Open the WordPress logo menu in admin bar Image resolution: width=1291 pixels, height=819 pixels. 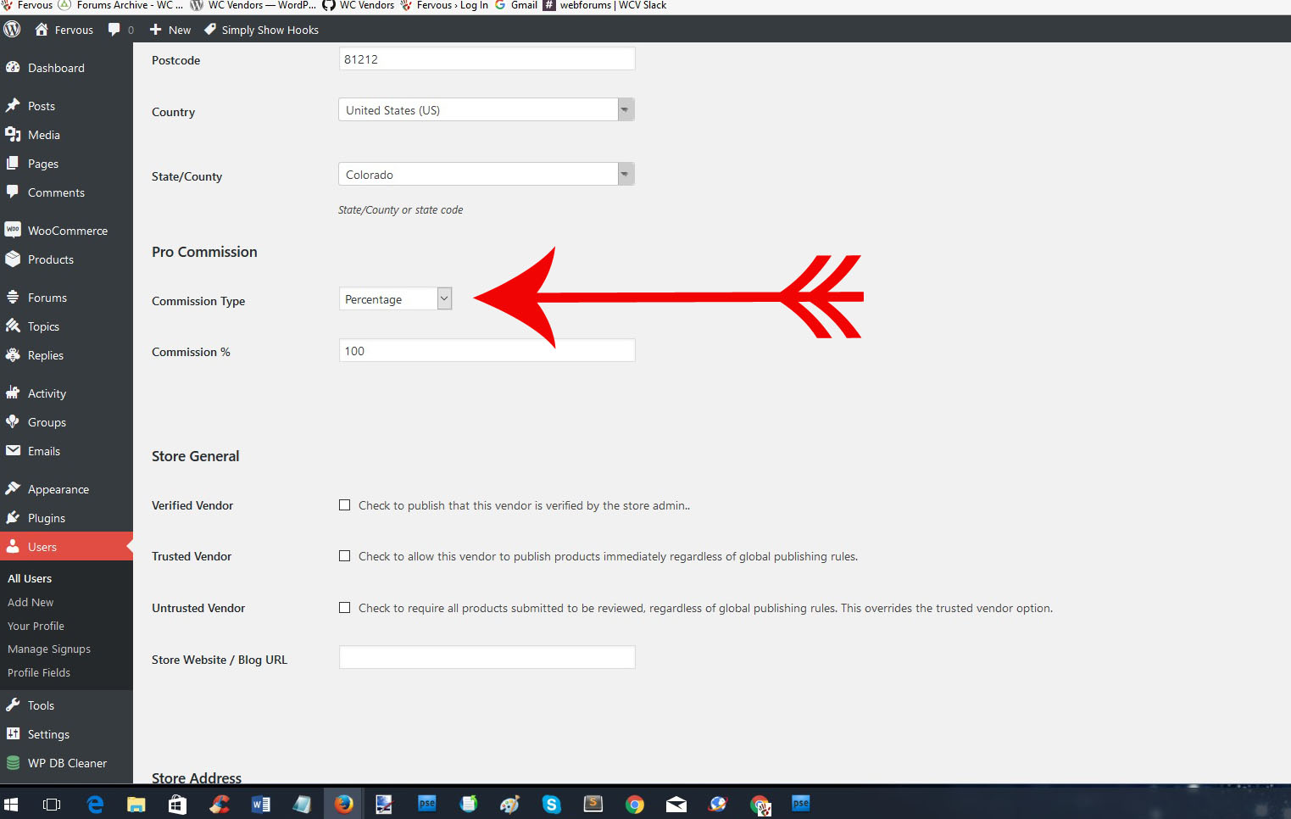[12, 30]
